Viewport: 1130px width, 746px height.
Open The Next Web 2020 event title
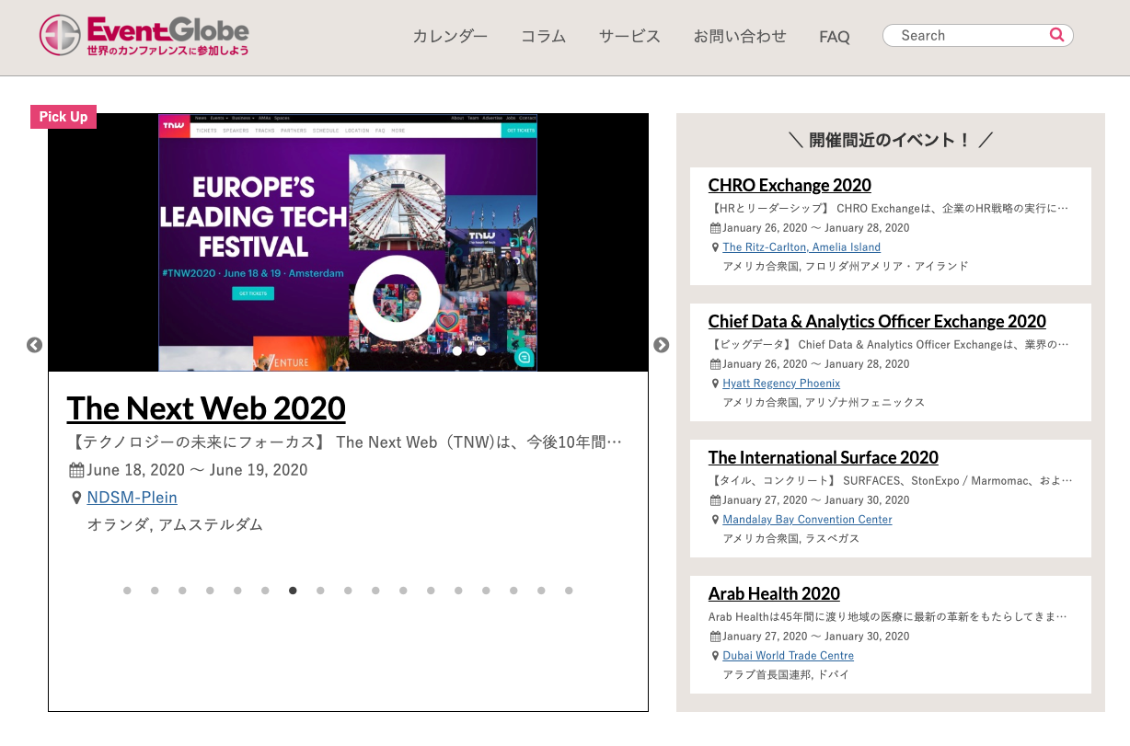pyautogui.click(x=206, y=407)
